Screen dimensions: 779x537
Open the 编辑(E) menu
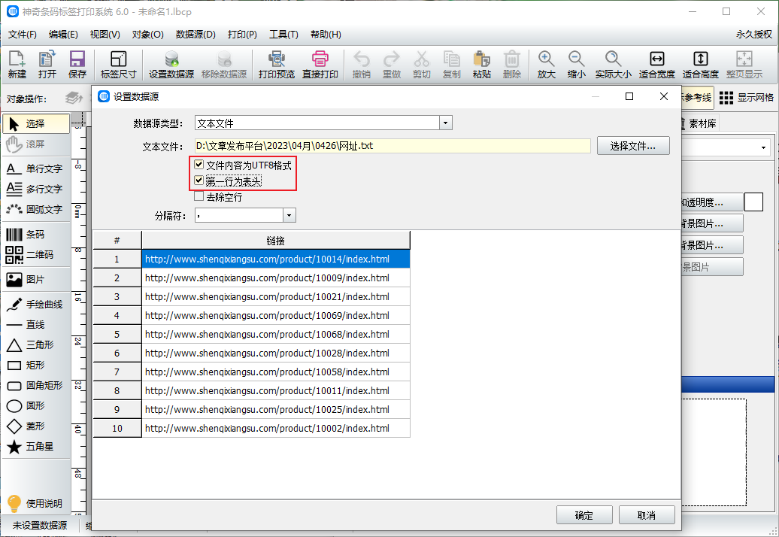63,35
